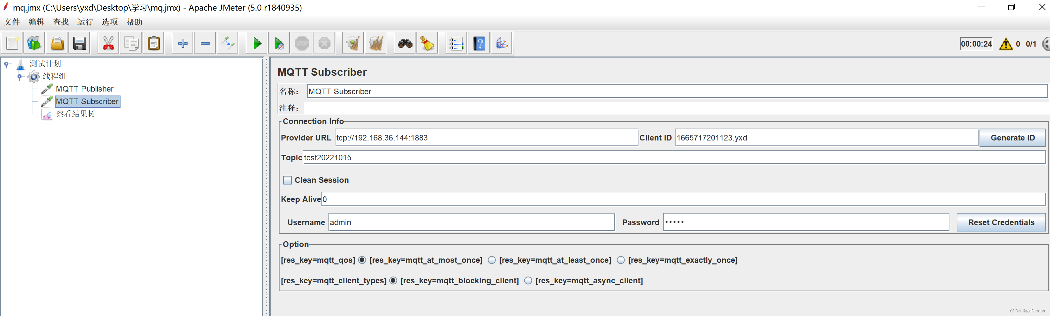
Task: Click the 注释 comments input field
Action: (676, 108)
